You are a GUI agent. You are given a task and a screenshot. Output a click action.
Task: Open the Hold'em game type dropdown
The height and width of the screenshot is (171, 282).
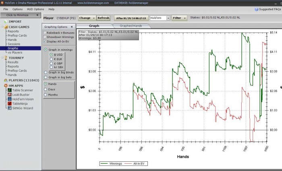168,18
